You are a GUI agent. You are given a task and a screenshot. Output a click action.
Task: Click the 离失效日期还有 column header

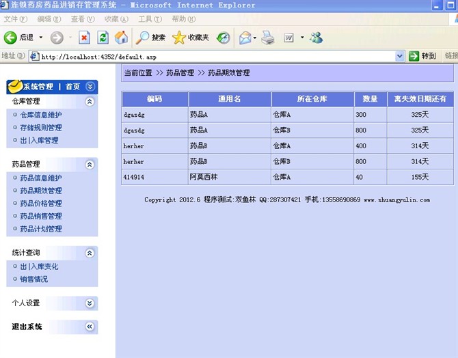[x=420, y=99]
